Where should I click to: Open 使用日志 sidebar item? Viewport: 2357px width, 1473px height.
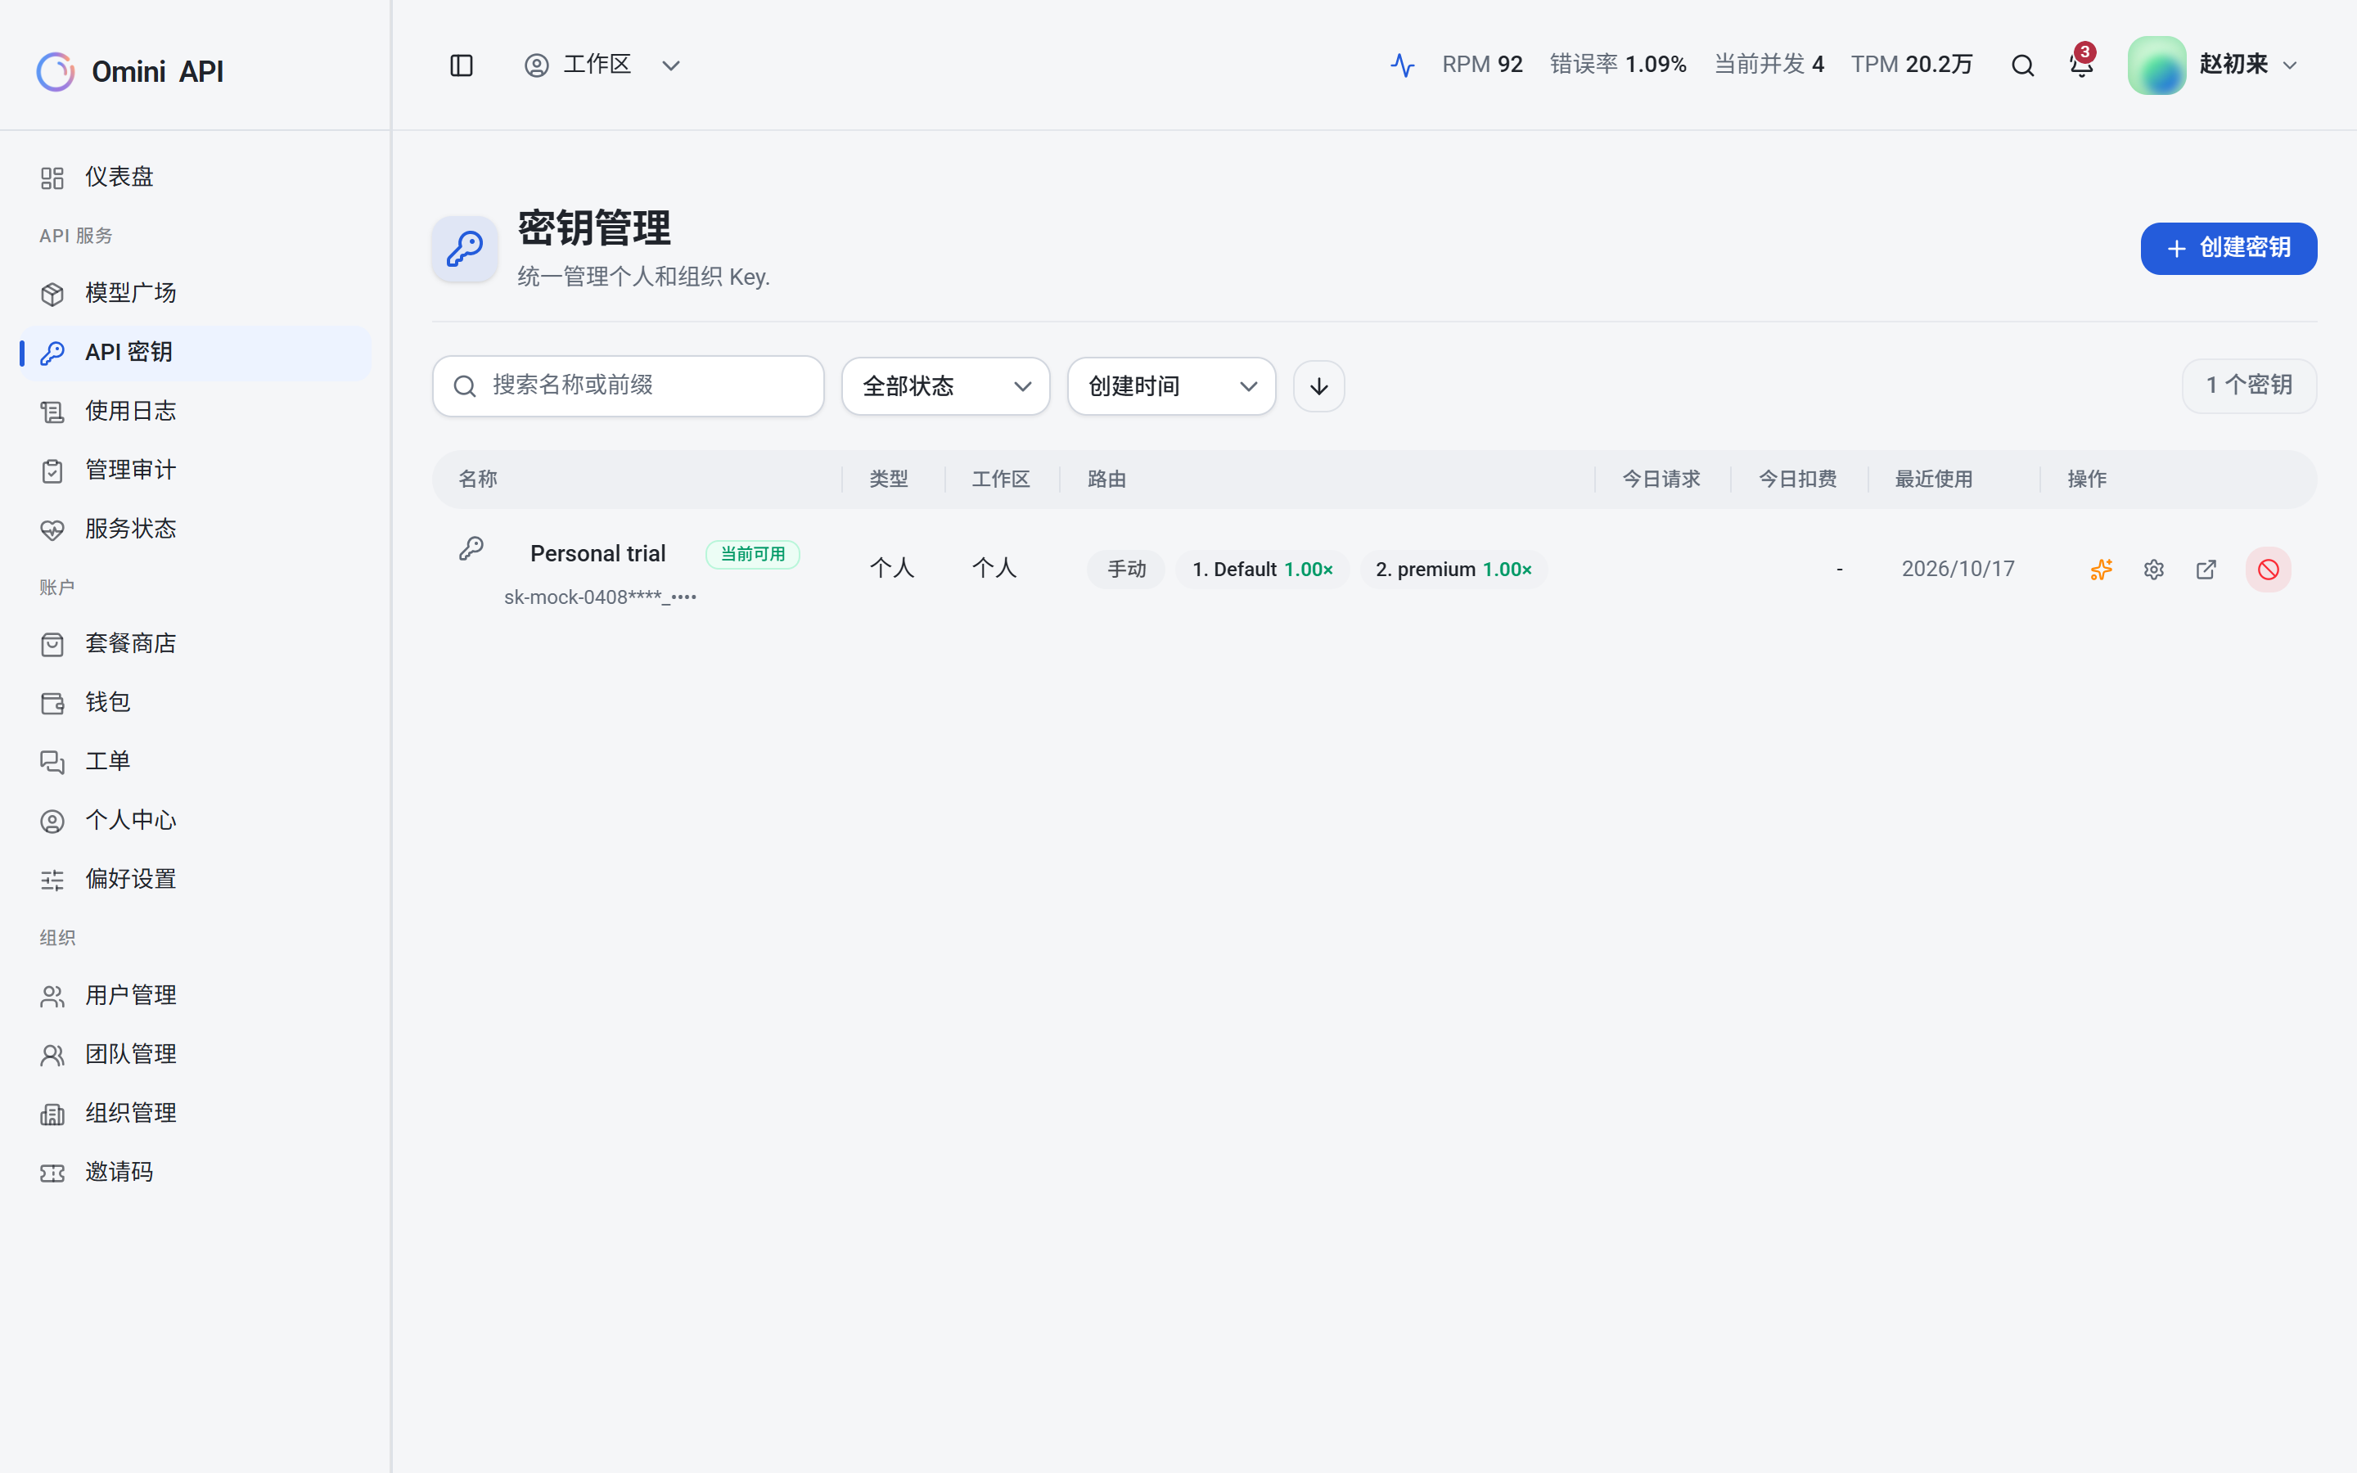[195, 411]
